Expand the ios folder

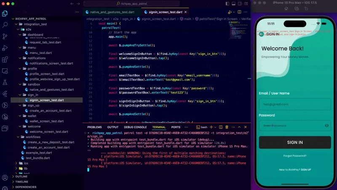click(x=26, y=163)
